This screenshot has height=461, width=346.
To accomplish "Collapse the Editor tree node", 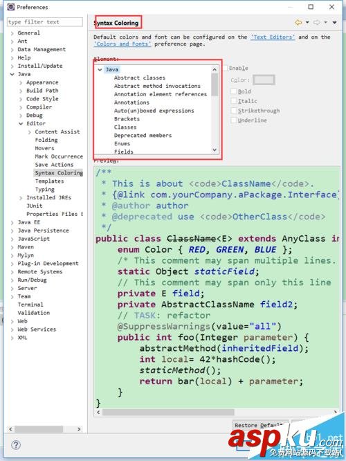I will click(x=21, y=123).
